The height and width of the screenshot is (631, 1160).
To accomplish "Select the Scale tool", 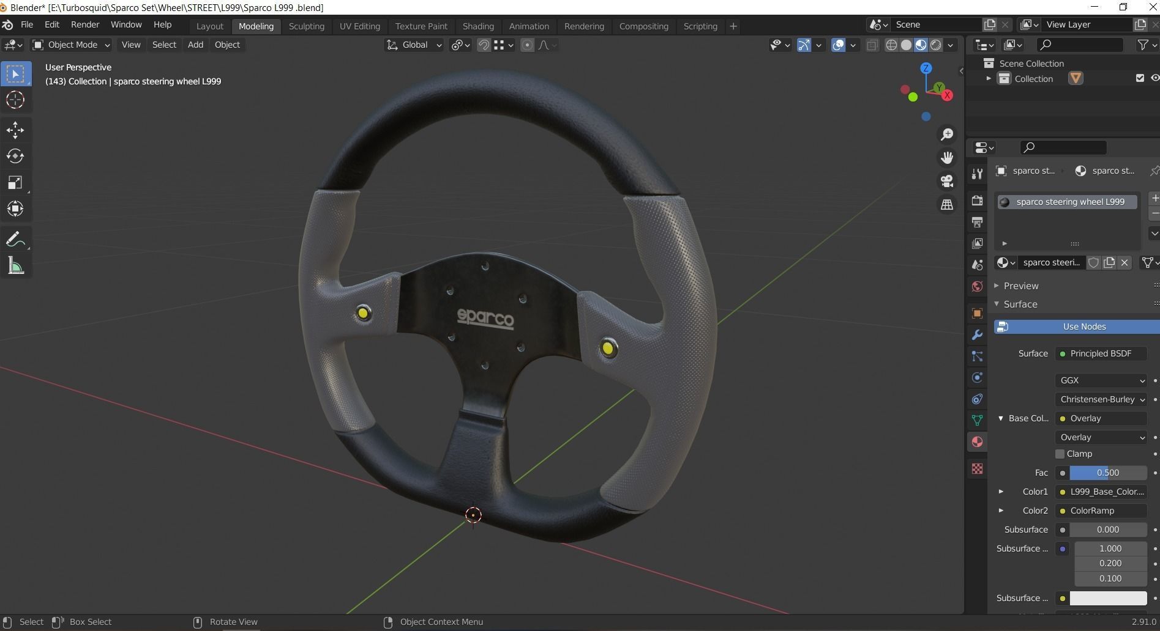I will [x=15, y=182].
